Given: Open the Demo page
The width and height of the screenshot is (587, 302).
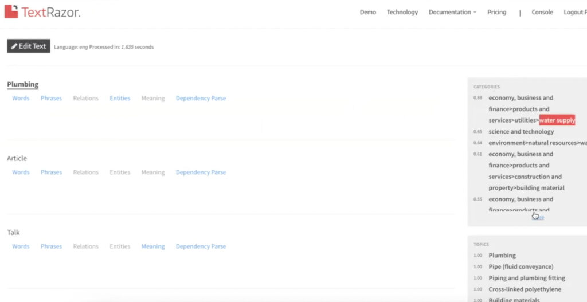Looking at the screenshot, I should 367,12.
